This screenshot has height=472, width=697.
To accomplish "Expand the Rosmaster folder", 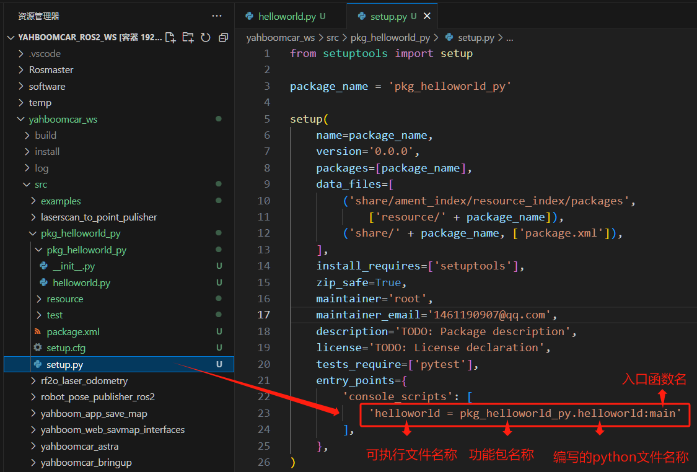I will (51, 70).
